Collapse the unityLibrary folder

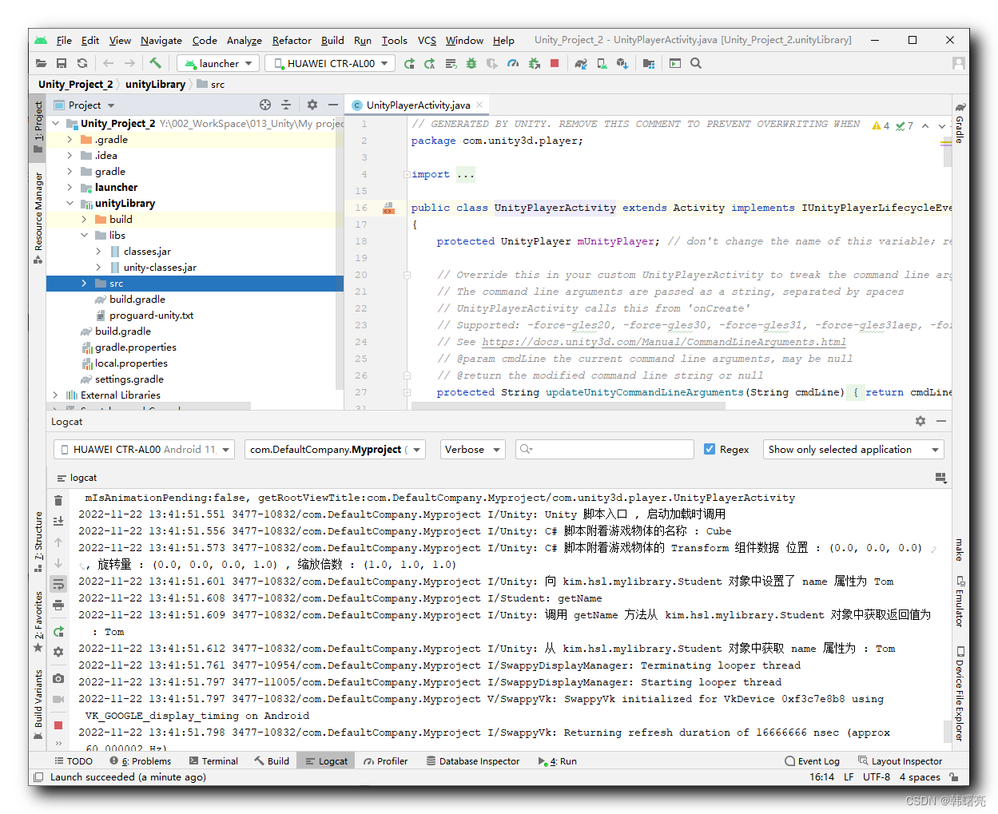70,203
